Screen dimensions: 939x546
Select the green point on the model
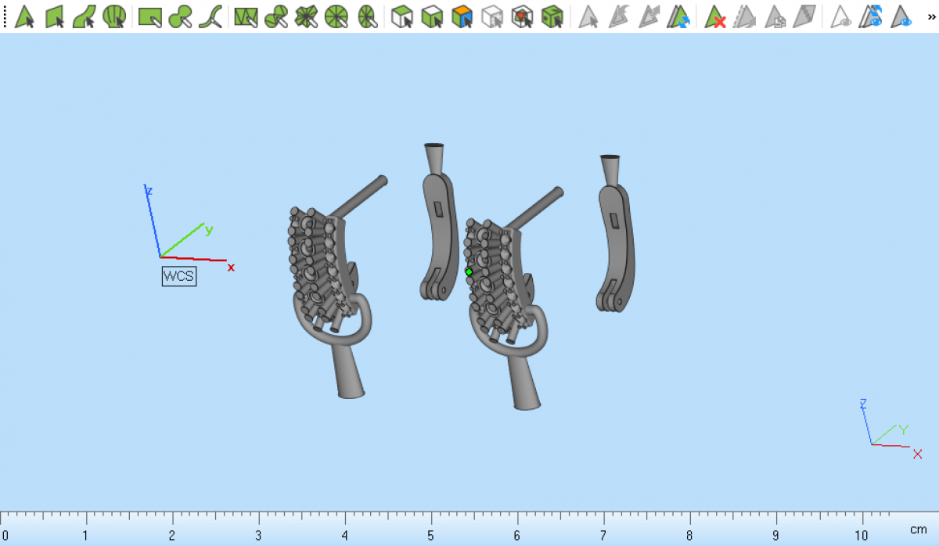tap(469, 271)
